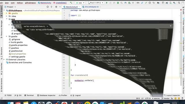Collapse the app module folder

click(7, 19)
